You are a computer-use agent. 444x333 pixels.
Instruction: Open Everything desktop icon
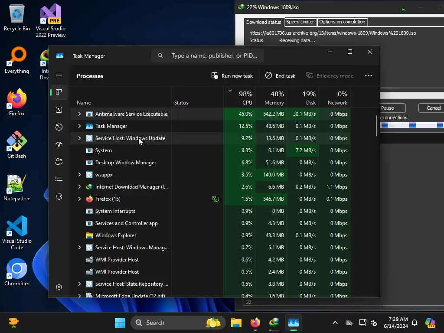17,60
